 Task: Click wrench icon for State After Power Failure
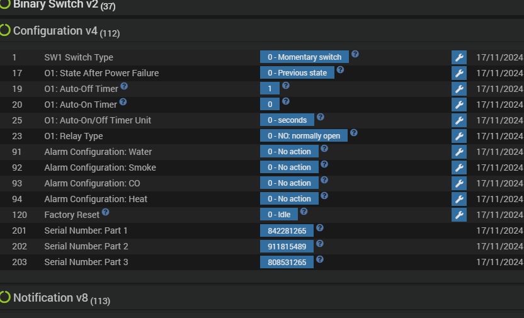[459, 73]
